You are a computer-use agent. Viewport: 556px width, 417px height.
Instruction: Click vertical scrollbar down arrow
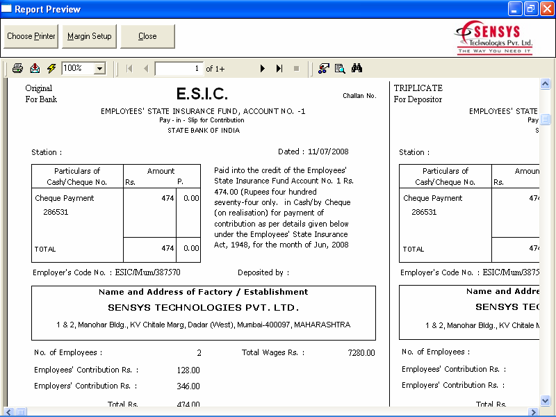(x=545, y=401)
